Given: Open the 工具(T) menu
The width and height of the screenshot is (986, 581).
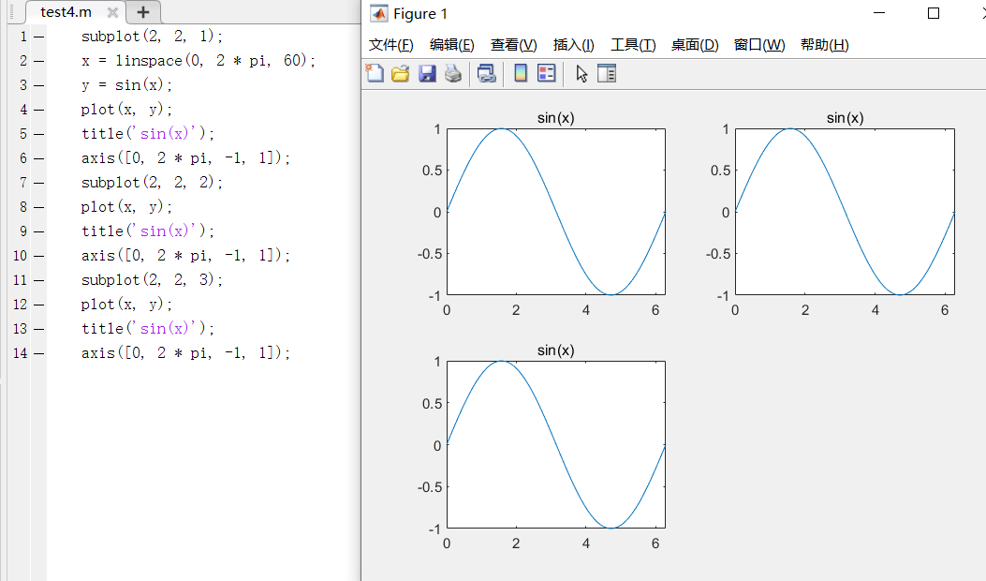Looking at the screenshot, I should click(633, 45).
